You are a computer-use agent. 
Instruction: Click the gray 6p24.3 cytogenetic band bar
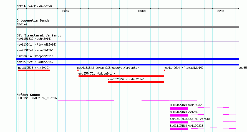(128, 27)
